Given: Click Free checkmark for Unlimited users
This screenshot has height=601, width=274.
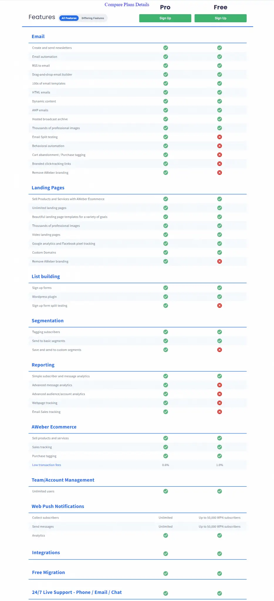Looking at the screenshot, I should click(219, 491).
